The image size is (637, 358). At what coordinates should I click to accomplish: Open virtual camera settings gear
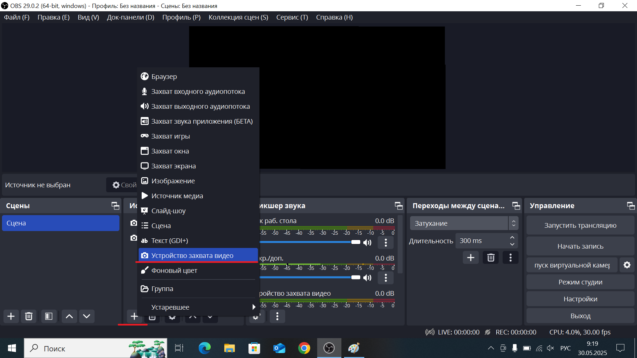pos(627,265)
